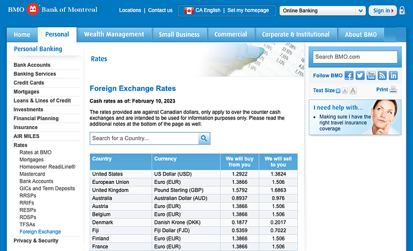413x251 pixels.
Task: Open the RSS feed icon
Action: (382, 75)
